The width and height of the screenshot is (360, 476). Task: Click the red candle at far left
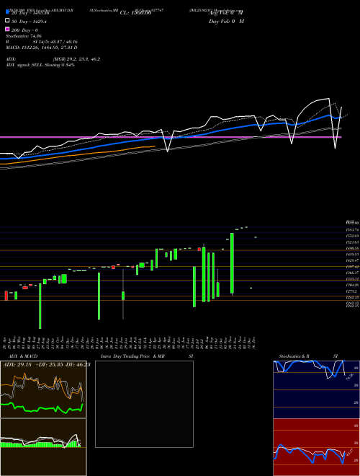pyautogui.click(x=6, y=296)
